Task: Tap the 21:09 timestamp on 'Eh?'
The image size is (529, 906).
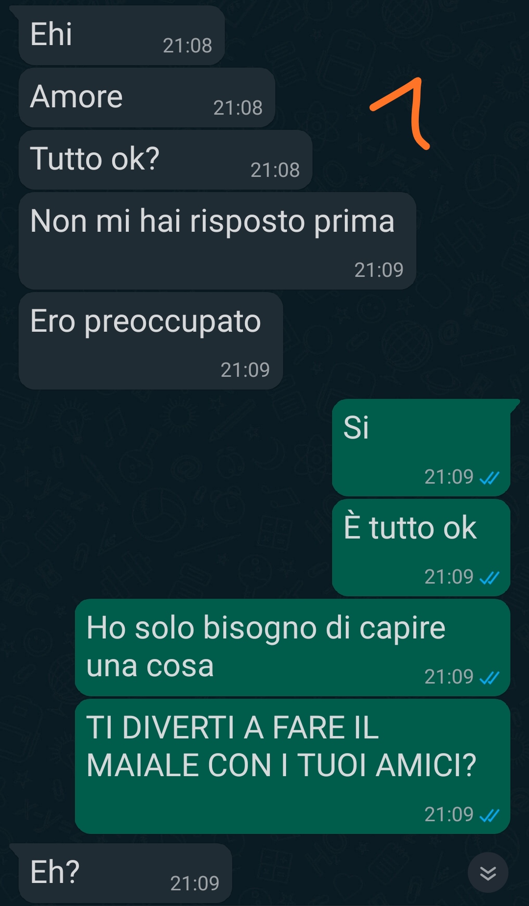Action: tap(195, 883)
